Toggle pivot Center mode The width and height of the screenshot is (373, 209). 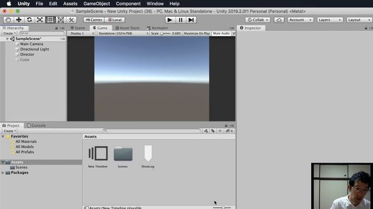pyautogui.click(x=94, y=20)
